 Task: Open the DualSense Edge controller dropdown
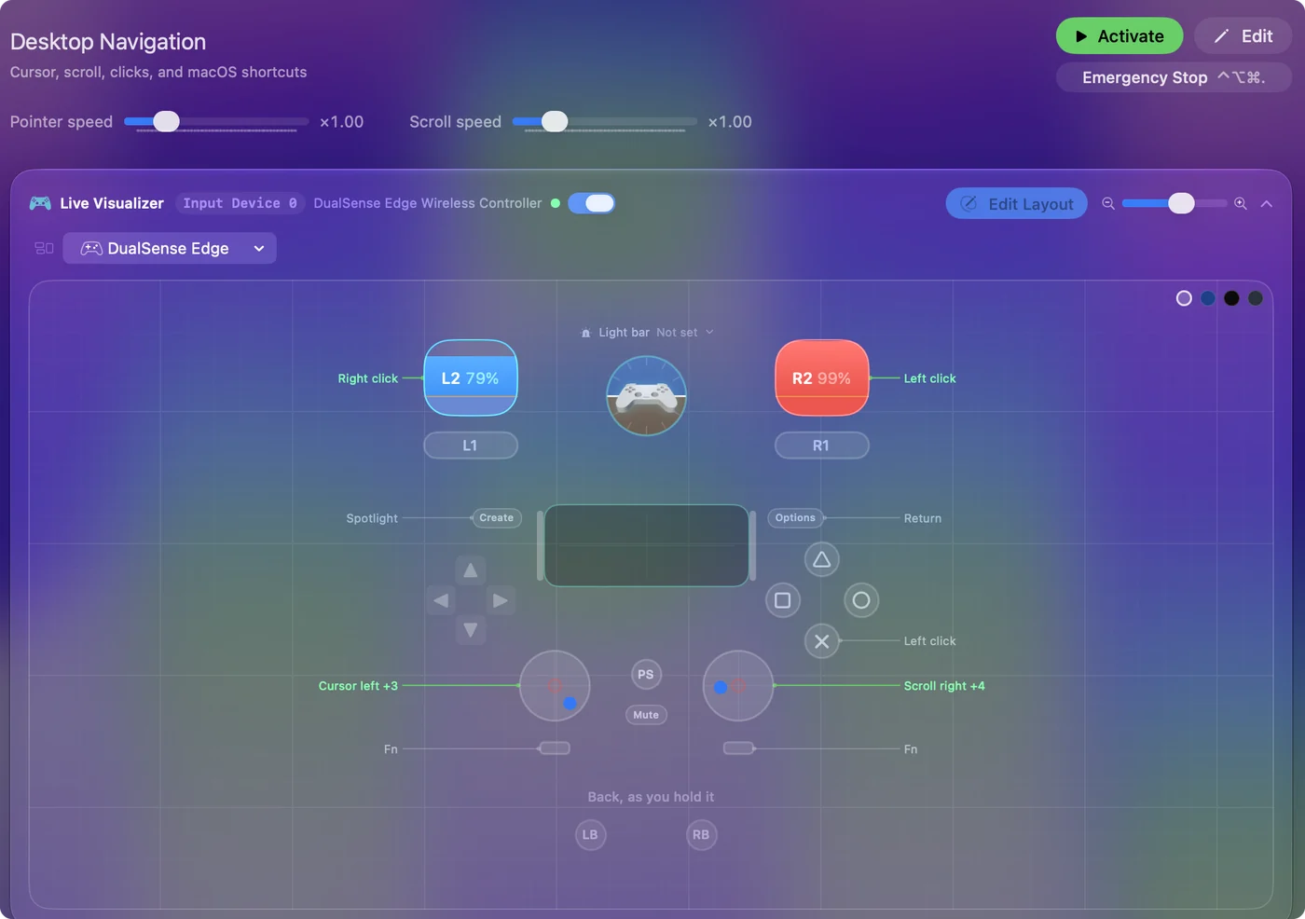click(x=170, y=248)
